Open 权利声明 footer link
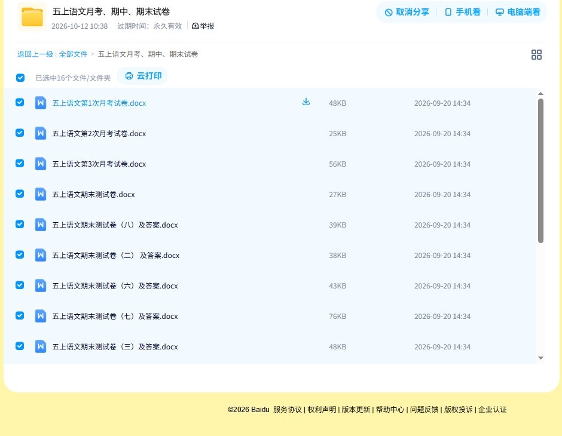This screenshot has width=562, height=436. click(x=322, y=410)
